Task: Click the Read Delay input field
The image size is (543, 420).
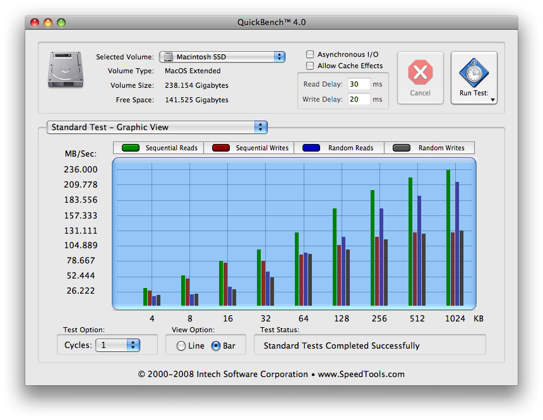Action: pos(358,84)
